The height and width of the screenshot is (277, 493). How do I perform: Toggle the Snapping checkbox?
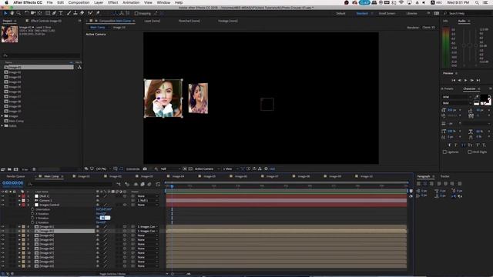point(136,14)
